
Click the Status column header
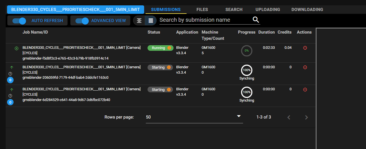pyautogui.click(x=154, y=32)
